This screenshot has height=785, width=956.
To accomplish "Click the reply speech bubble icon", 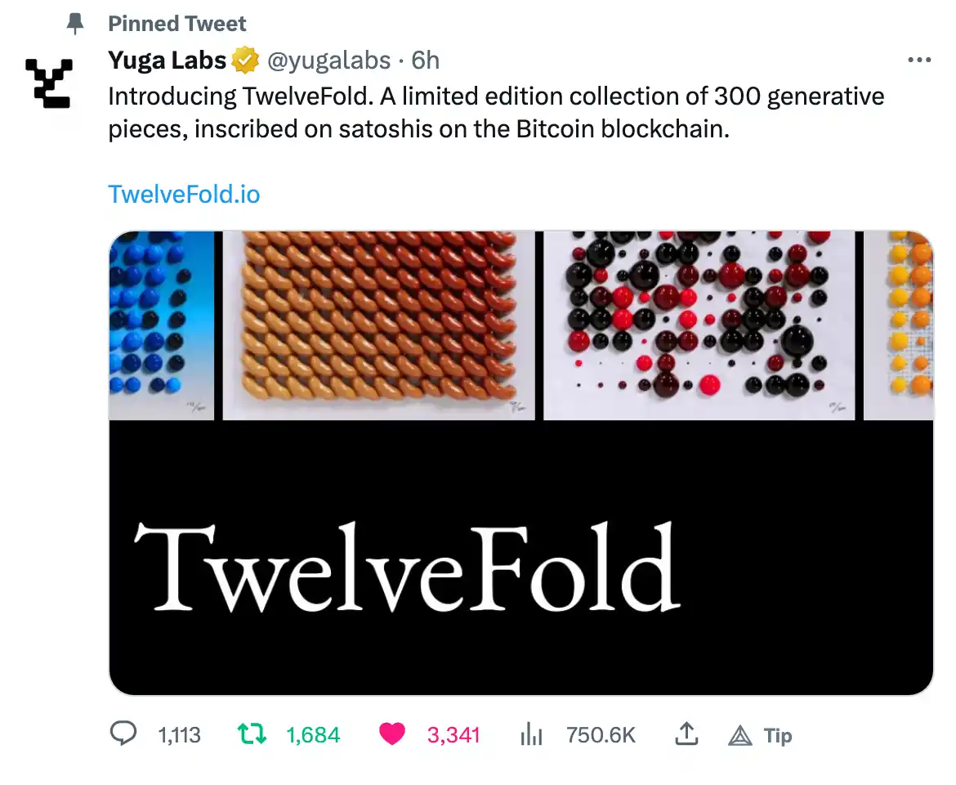I will coord(123,734).
